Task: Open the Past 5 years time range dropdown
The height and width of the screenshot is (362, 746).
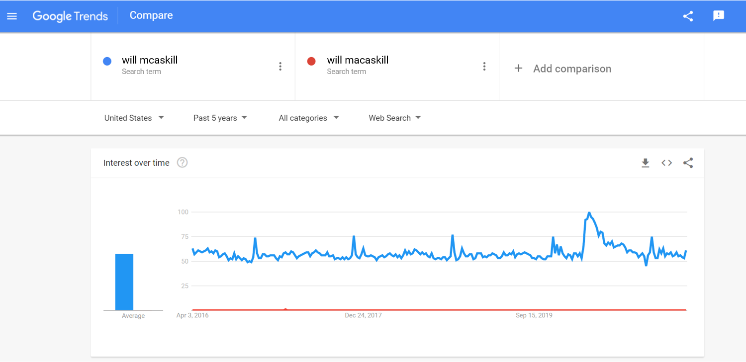Action: [220, 118]
